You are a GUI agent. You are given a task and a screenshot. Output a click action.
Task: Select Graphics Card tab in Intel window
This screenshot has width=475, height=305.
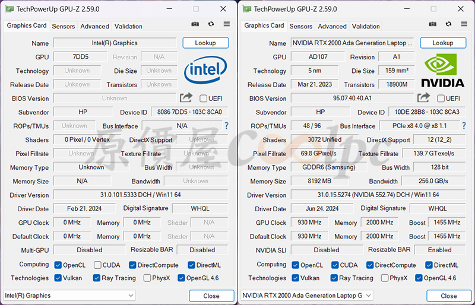(27, 26)
